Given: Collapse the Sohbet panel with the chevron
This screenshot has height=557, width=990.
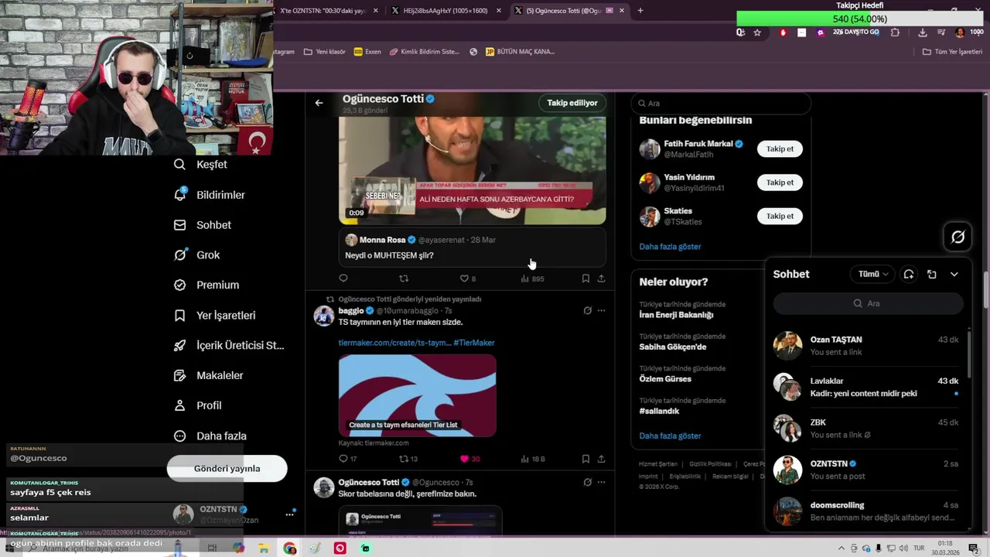Looking at the screenshot, I should point(954,274).
